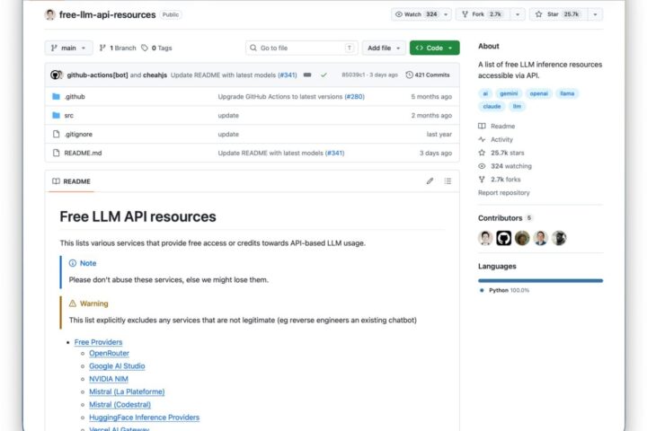647x431 pixels.
Task: Click the Python language bar
Action: click(541, 280)
